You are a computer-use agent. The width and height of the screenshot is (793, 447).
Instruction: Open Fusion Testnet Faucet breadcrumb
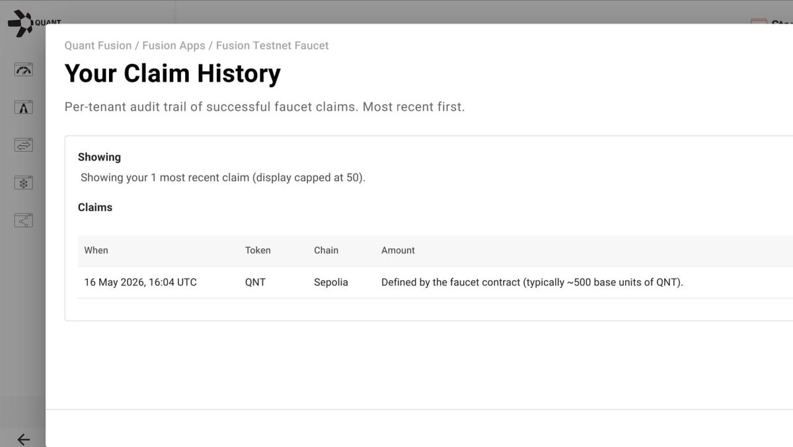coord(272,46)
